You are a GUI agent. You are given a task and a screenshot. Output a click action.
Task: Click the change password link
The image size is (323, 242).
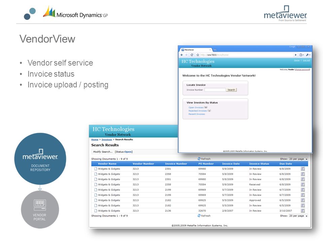coord(302,70)
